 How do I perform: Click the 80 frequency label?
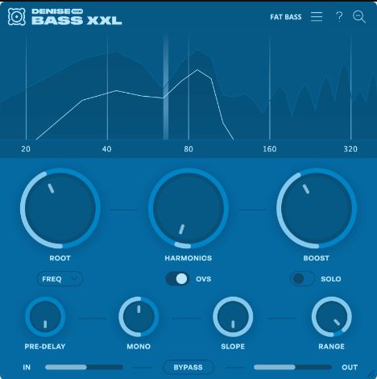click(188, 149)
